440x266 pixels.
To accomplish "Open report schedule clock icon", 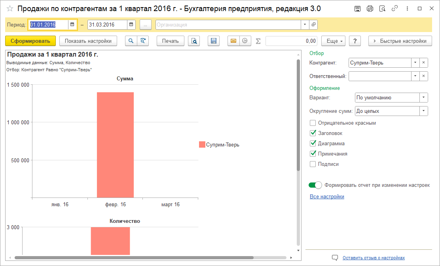I will (x=245, y=41).
